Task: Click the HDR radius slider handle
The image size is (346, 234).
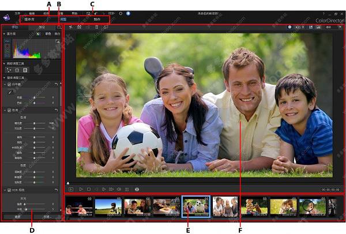Action: click(x=26, y=209)
